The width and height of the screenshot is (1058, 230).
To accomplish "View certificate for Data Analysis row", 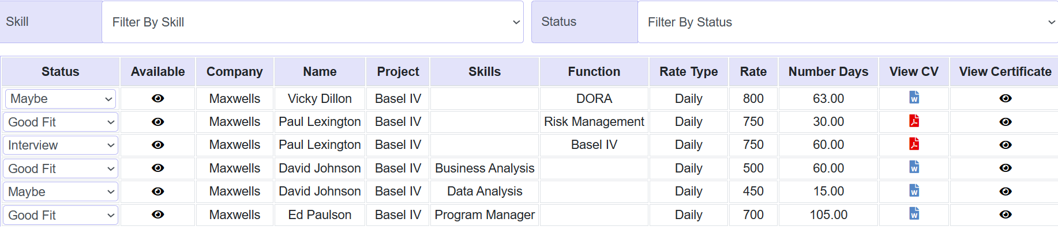I will [1005, 191].
